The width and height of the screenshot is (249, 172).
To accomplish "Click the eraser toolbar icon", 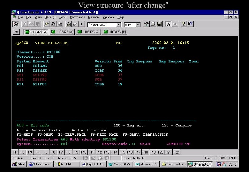I will click(x=75, y=24).
